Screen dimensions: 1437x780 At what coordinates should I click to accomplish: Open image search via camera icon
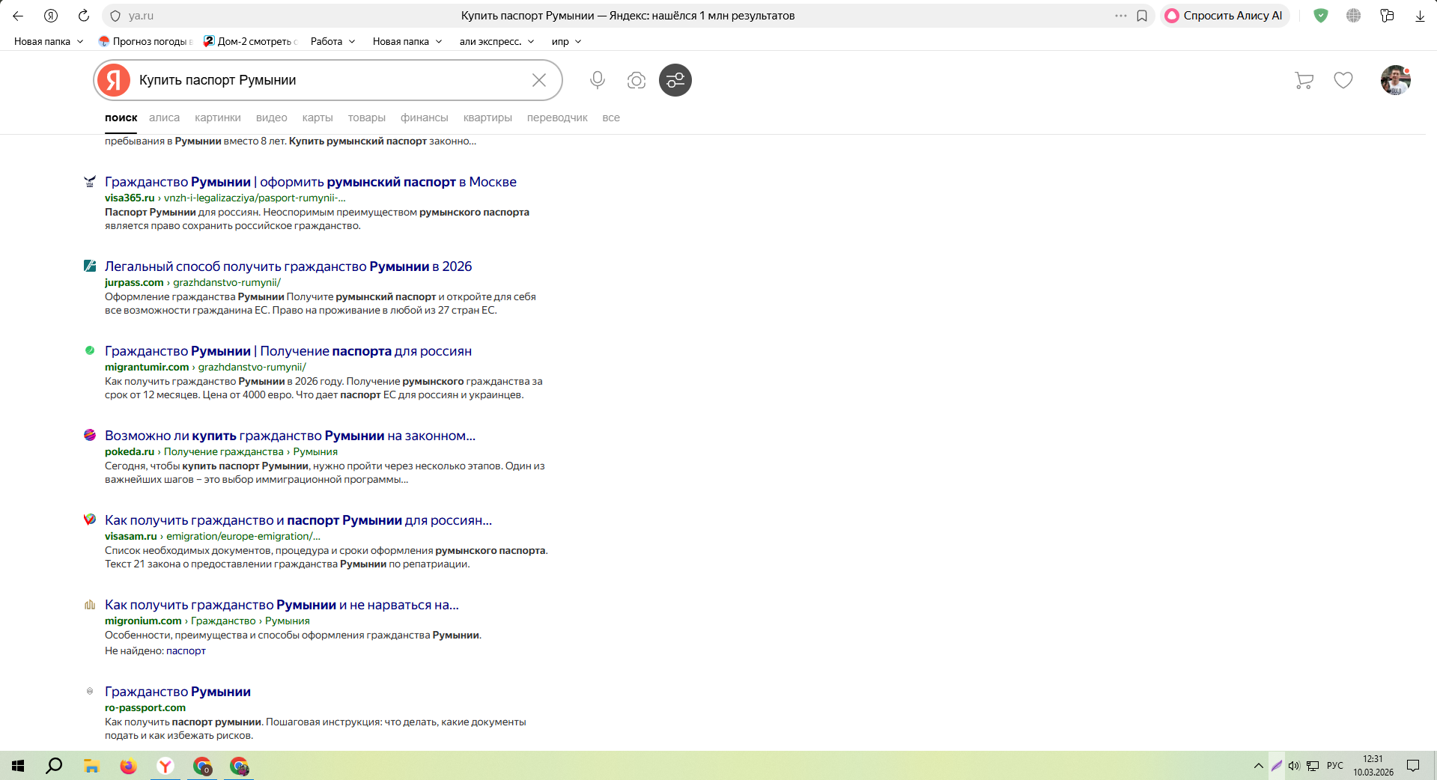637,80
